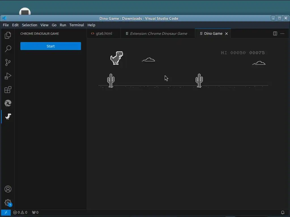Image resolution: width=290 pixels, height=217 pixels.
Task: Switch to Extension: Chrome Dinosaur Game tab
Action: click(158, 33)
